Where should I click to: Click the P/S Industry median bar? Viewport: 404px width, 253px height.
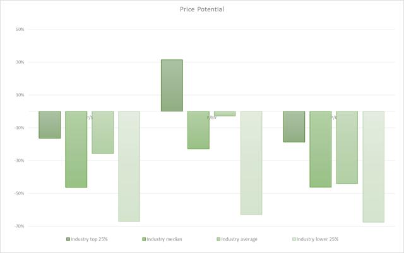[76, 149]
